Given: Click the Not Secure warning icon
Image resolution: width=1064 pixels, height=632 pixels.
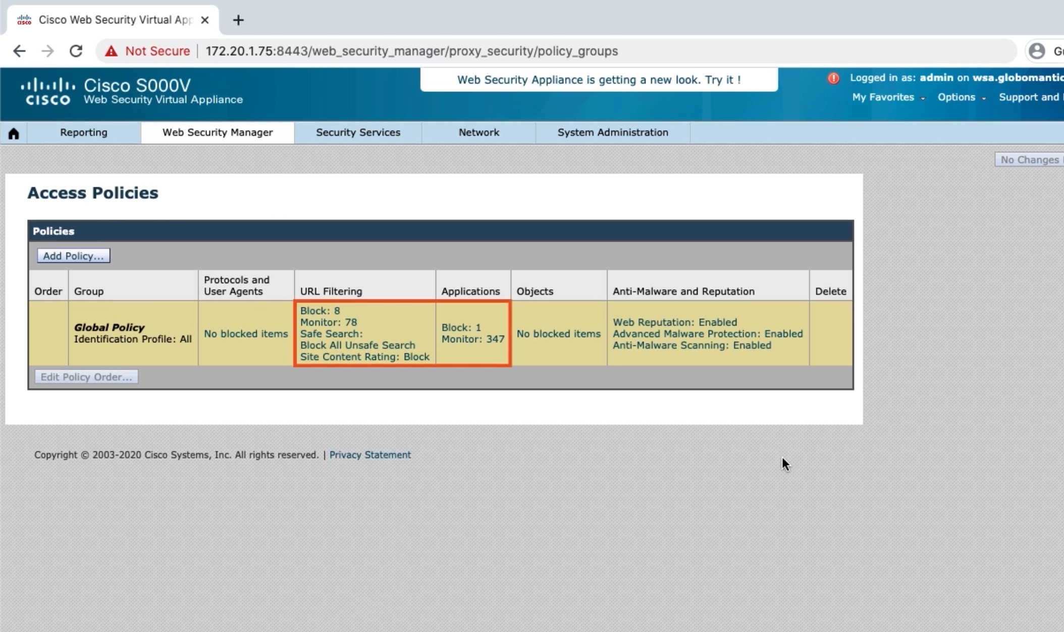Looking at the screenshot, I should click(x=111, y=51).
